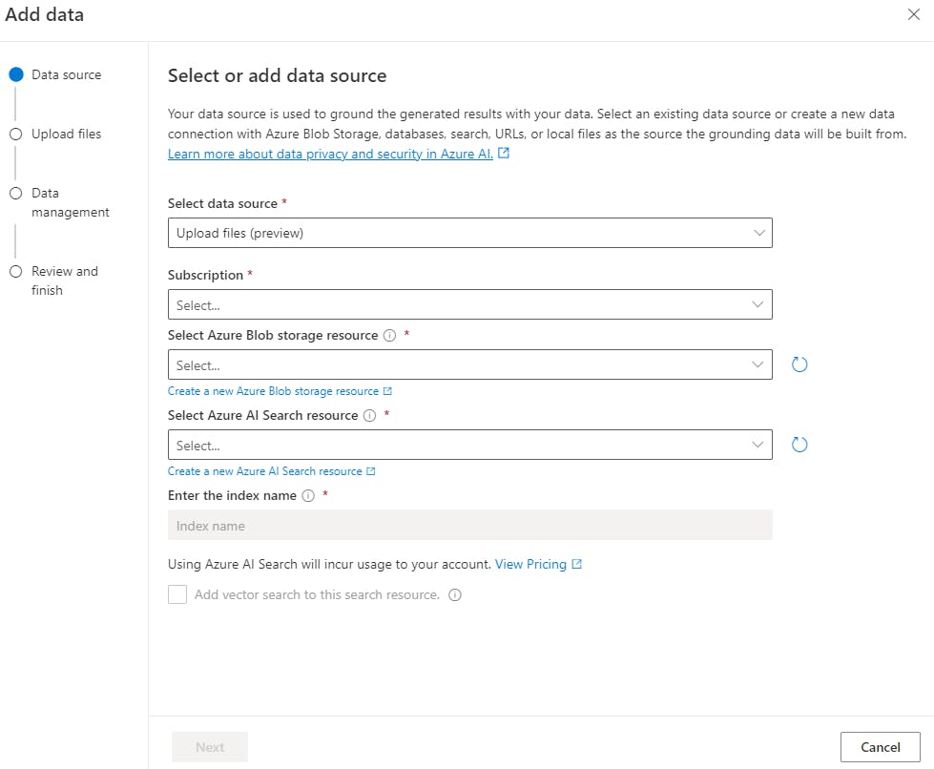Click refresh icon beside AI Search dropdown
Image resolution: width=934 pixels, height=769 pixels.
[x=799, y=445]
